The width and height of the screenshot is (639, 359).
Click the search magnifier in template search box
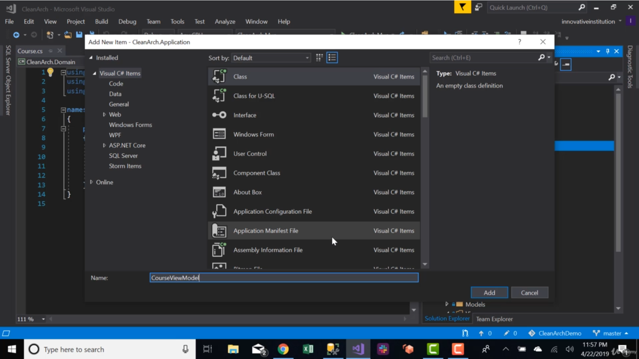pos(542,57)
